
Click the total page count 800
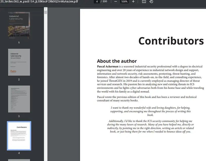105,2
